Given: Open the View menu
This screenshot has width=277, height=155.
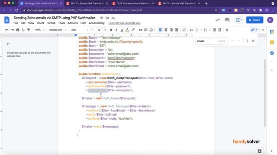Looking at the screenshot, I should 31,23.
